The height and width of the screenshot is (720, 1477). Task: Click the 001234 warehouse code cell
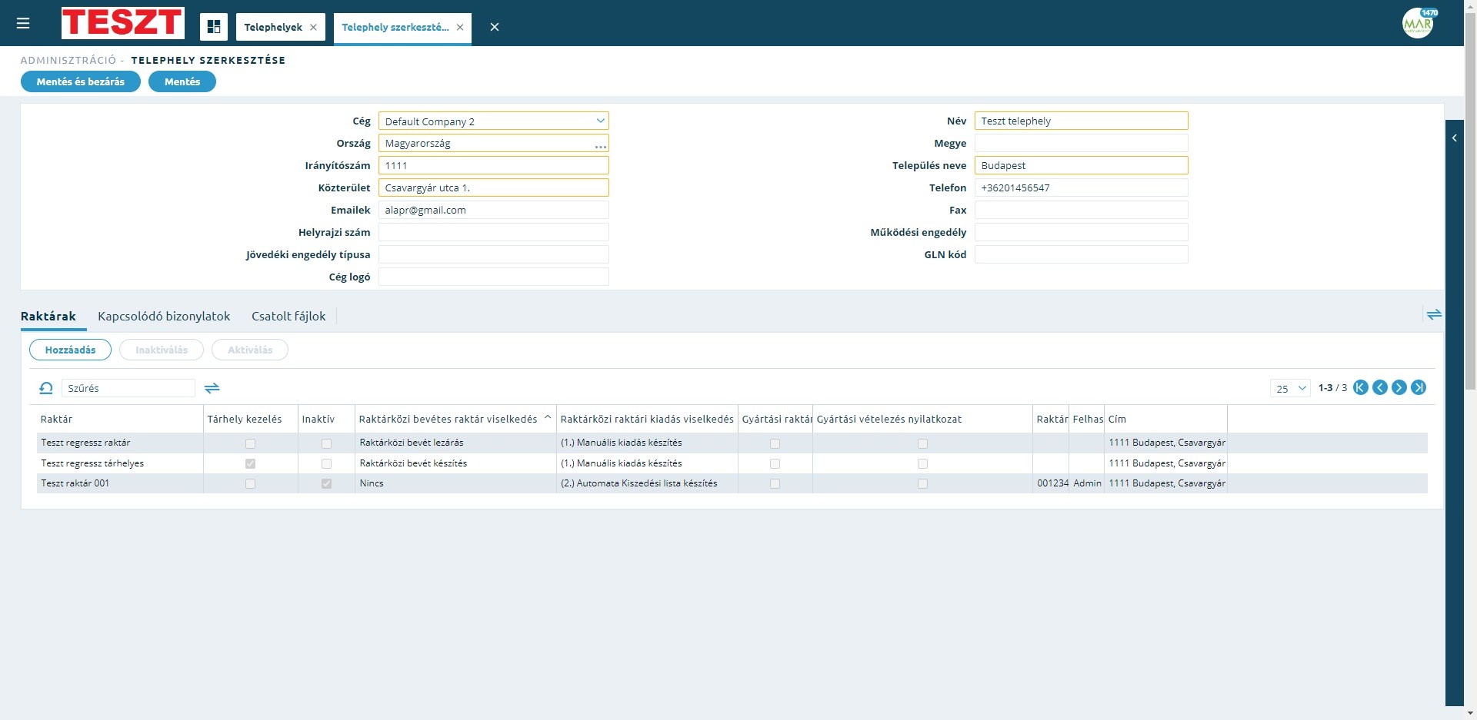(1052, 483)
